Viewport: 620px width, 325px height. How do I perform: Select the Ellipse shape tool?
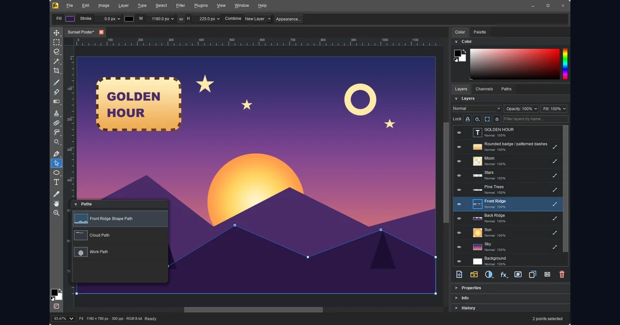[x=56, y=173]
